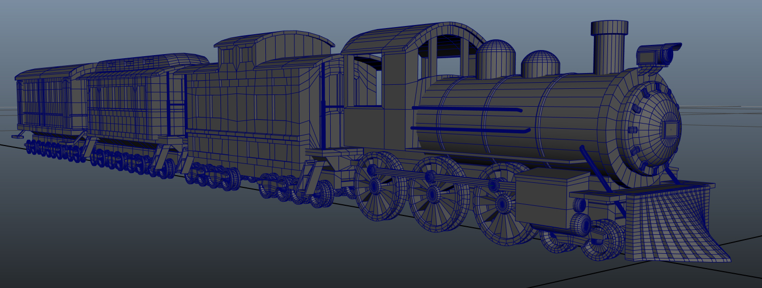The image size is (762, 288).
Task: Pick the smaller dome next to the smokestack
Action: coord(540,64)
